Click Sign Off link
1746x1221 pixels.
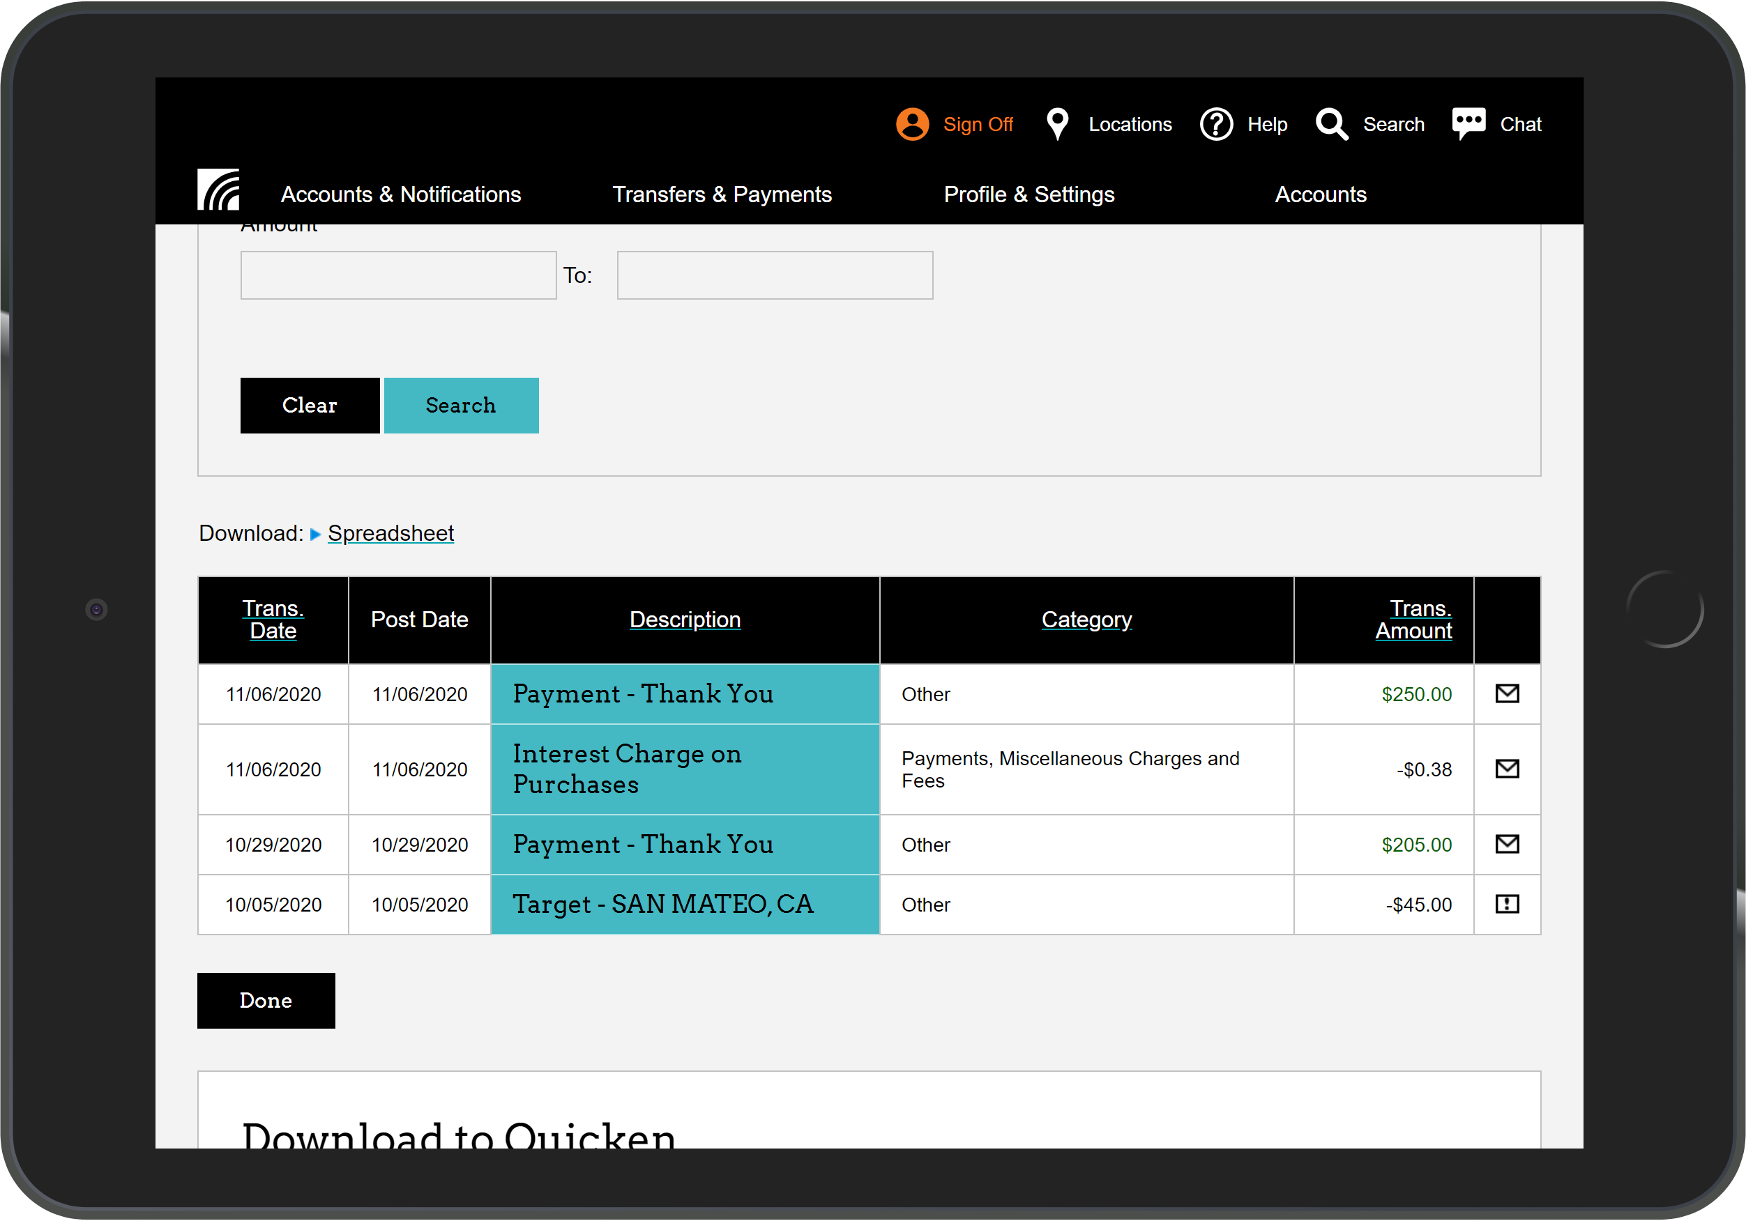tap(978, 124)
